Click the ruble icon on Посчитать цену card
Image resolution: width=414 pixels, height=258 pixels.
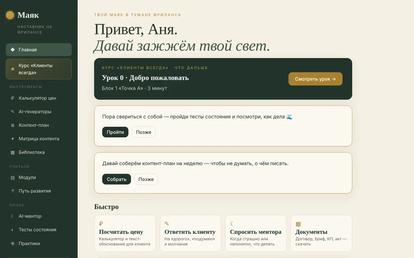[x=101, y=224]
